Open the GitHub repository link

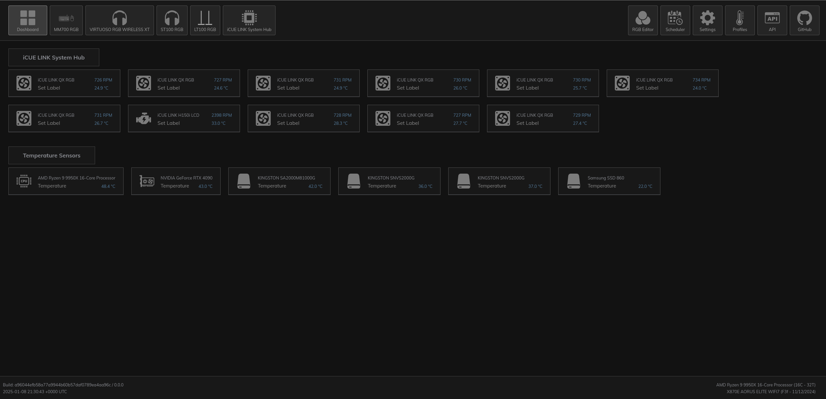coord(804,20)
